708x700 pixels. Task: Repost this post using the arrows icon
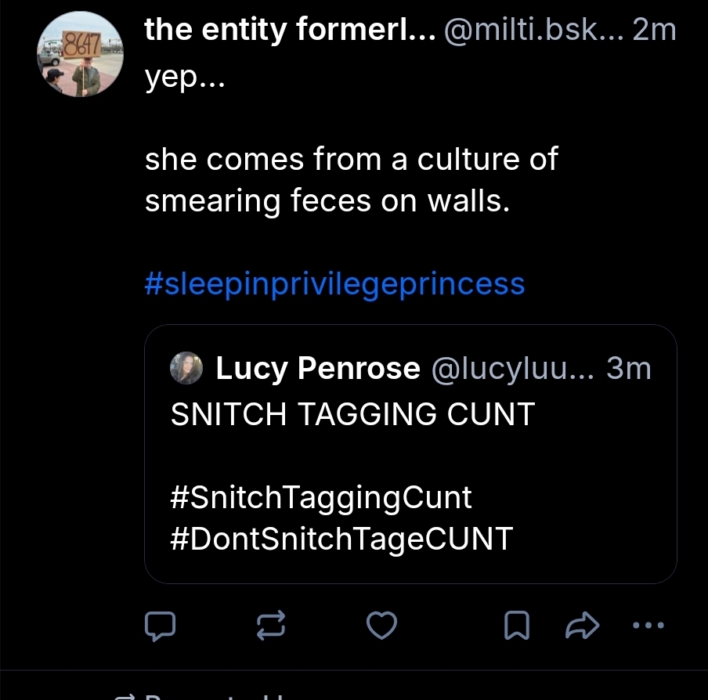[271, 626]
